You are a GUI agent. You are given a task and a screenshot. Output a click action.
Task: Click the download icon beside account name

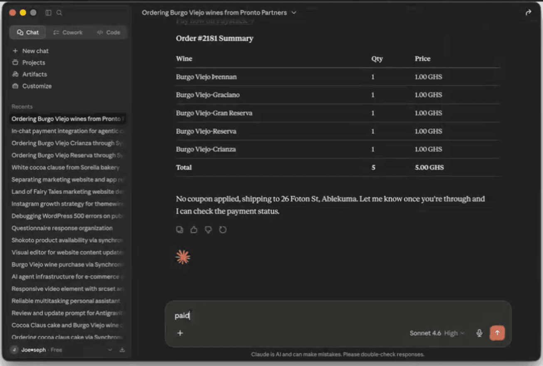point(122,350)
